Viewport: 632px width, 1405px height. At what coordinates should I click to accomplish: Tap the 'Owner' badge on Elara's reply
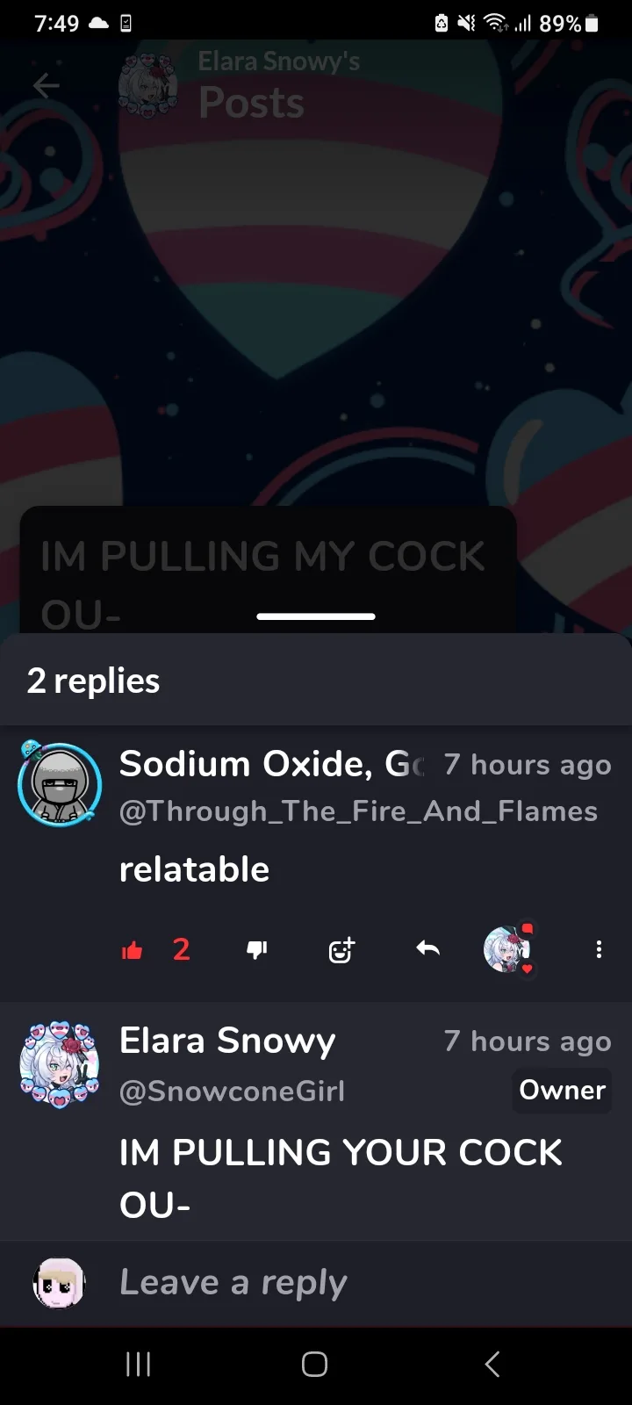point(562,1090)
